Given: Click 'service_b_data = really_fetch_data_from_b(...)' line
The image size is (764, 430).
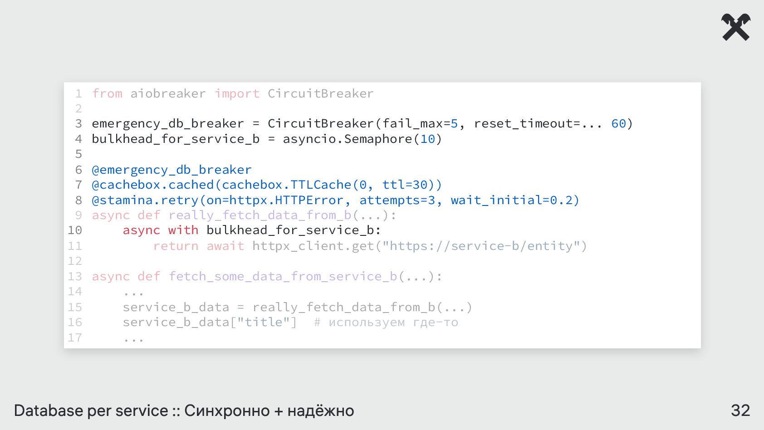Looking at the screenshot, I should click(298, 307).
